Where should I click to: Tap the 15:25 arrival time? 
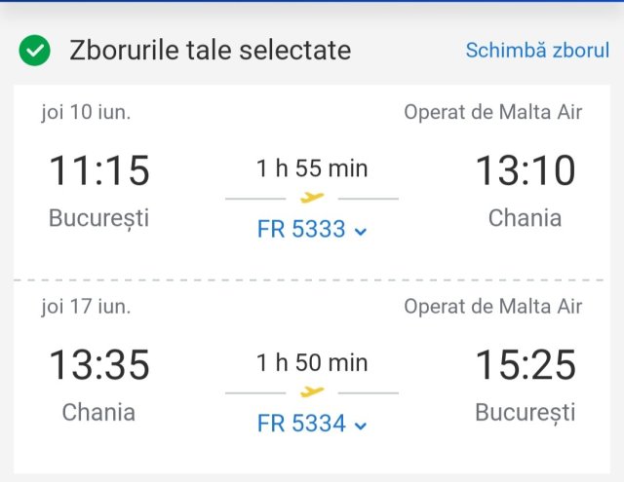click(526, 366)
